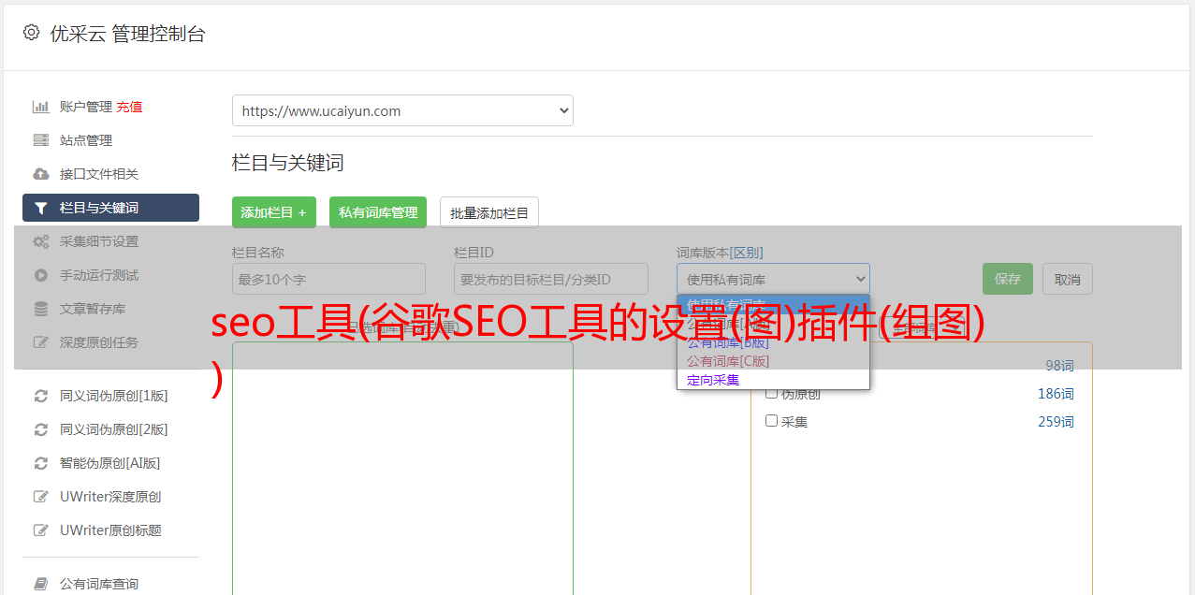1195x595 pixels.
Task: Choose 公有词库[A版] option in list
Action: (773, 324)
